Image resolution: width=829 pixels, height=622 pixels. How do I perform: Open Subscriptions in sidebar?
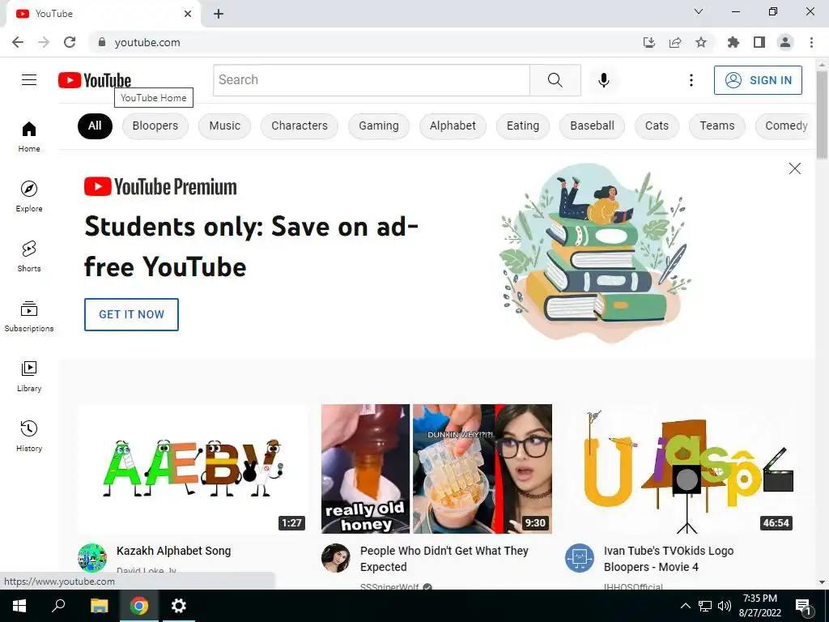(x=29, y=317)
